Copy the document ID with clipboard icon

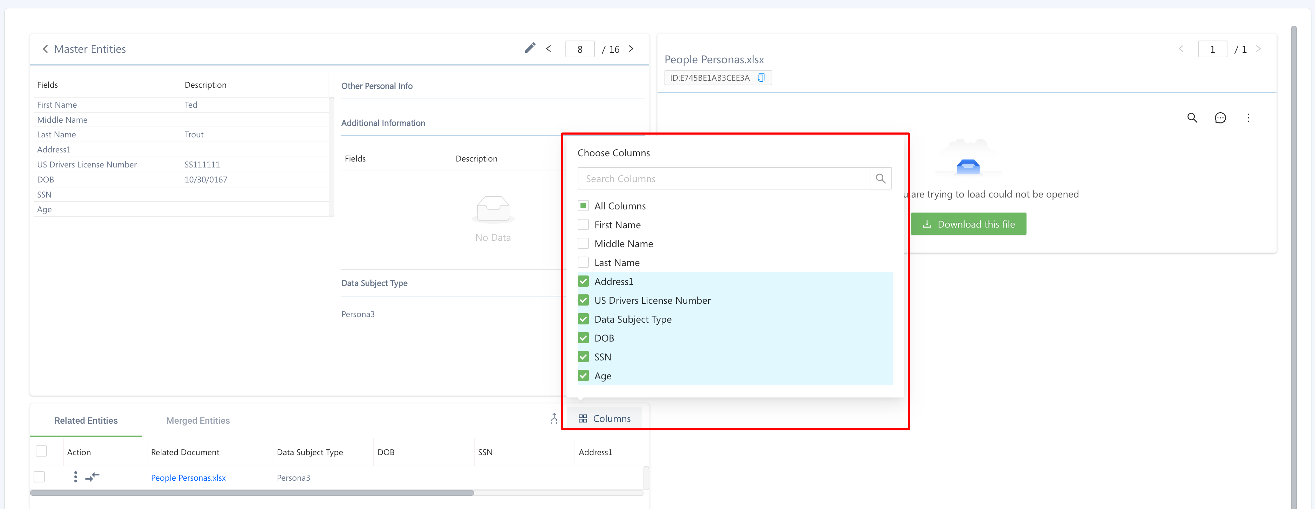coord(761,78)
